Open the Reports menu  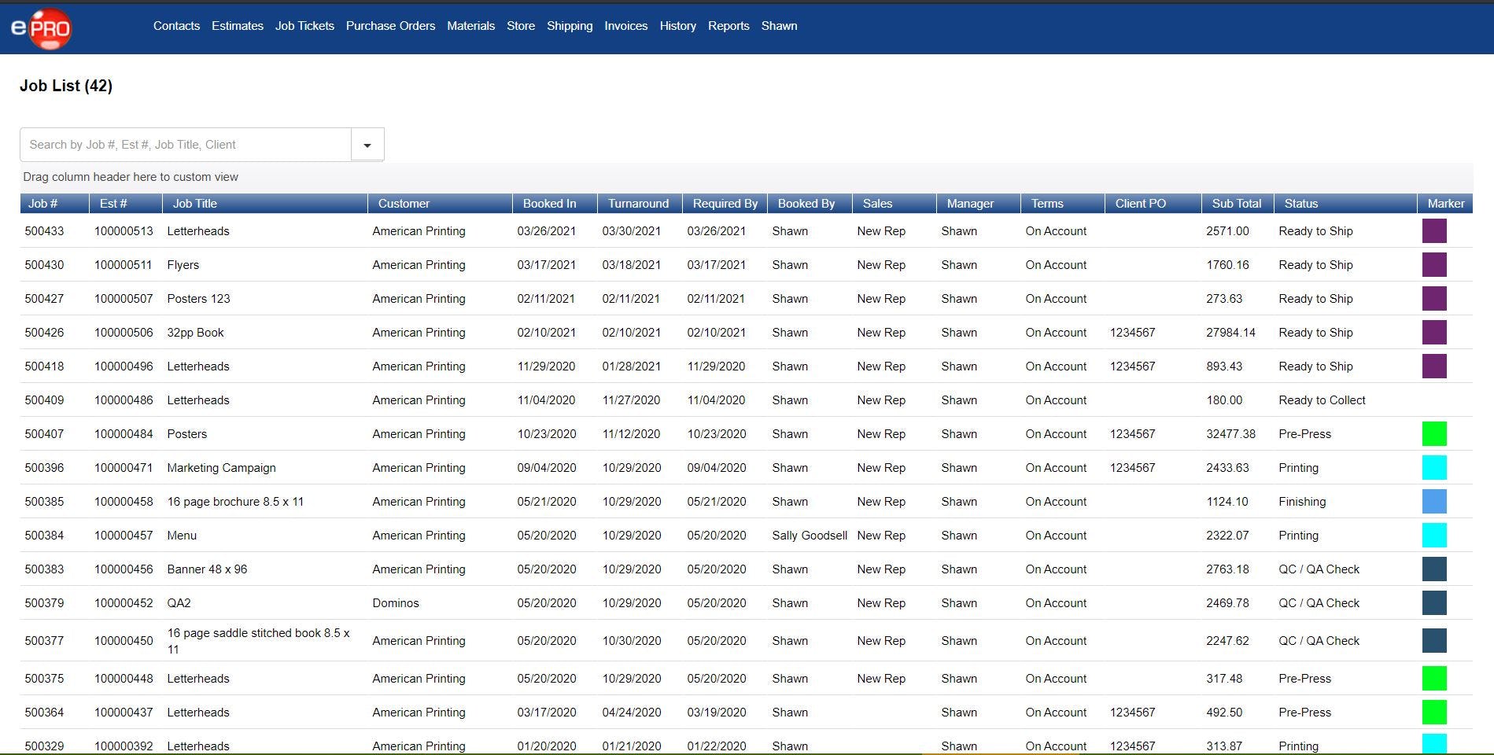point(729,26)
